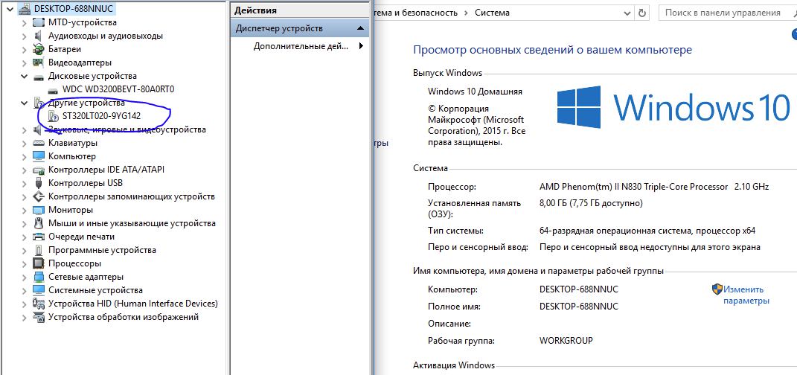Expand the Процессоры node arrow

pyautogui.click(x=25, y=263)
